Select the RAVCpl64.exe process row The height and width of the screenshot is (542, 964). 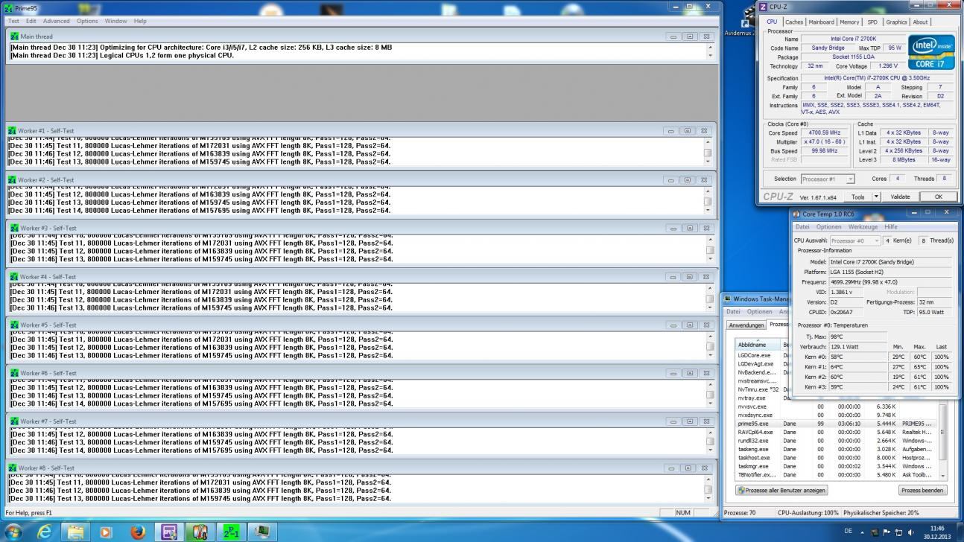[836, 432]
